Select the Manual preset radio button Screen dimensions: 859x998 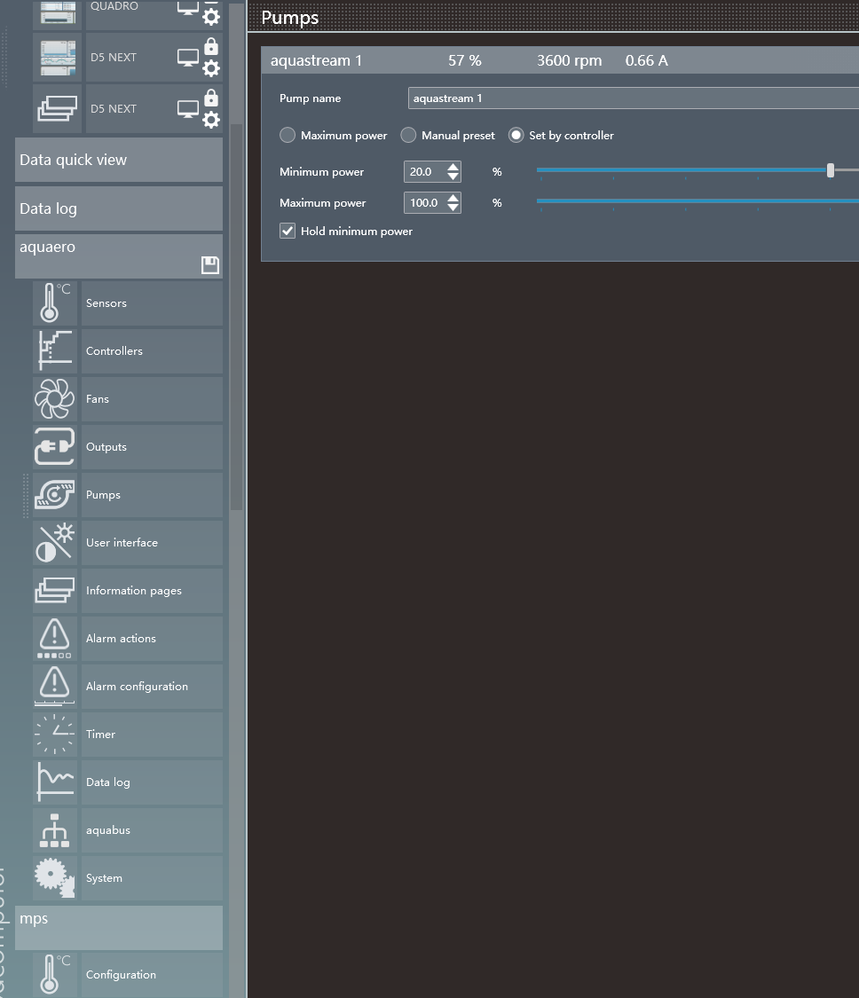click(408, 135)
